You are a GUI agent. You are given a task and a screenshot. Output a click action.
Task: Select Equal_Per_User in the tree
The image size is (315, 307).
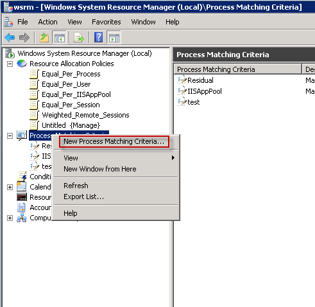coord(66,84)
